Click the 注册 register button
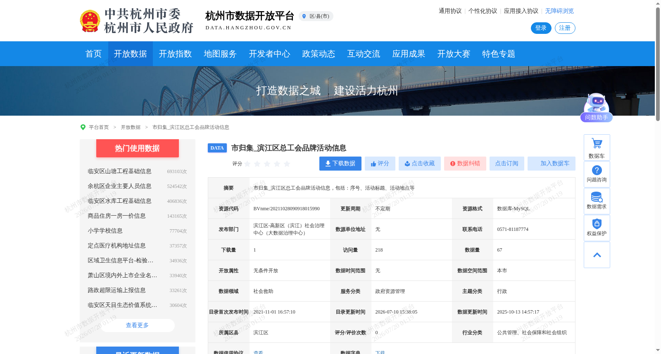Screen dimensions: 661x354 565,28
